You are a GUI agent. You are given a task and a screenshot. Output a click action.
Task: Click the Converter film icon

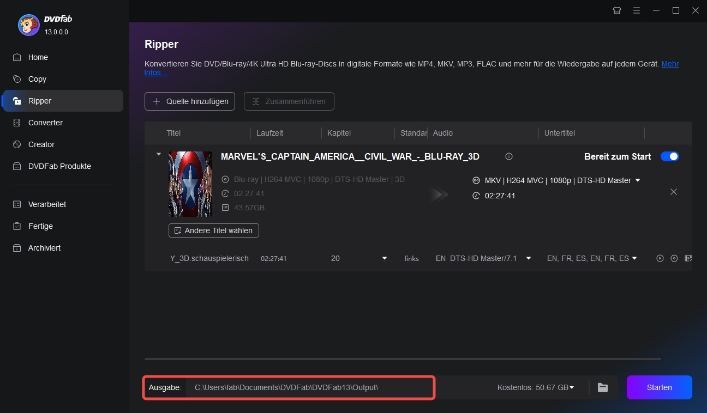(x=17, y=123)
